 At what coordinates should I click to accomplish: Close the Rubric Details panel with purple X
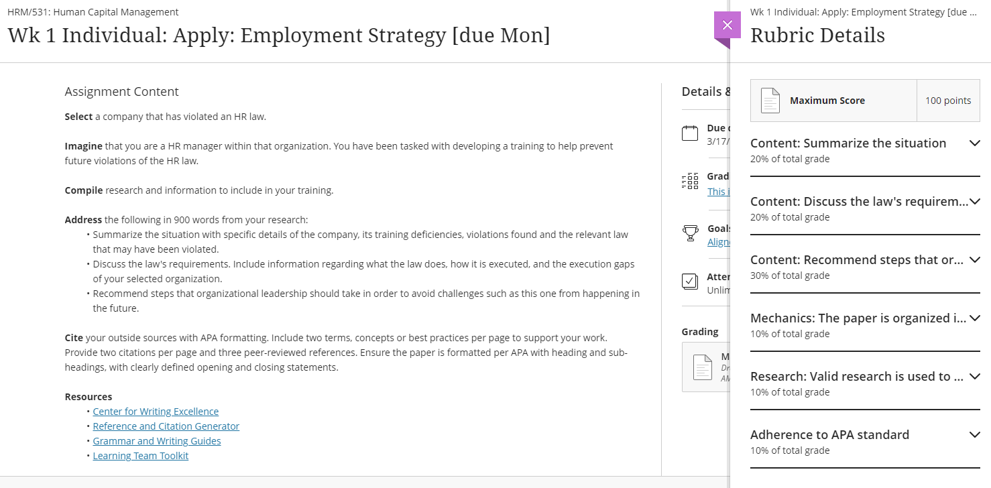tap(727, 25)
